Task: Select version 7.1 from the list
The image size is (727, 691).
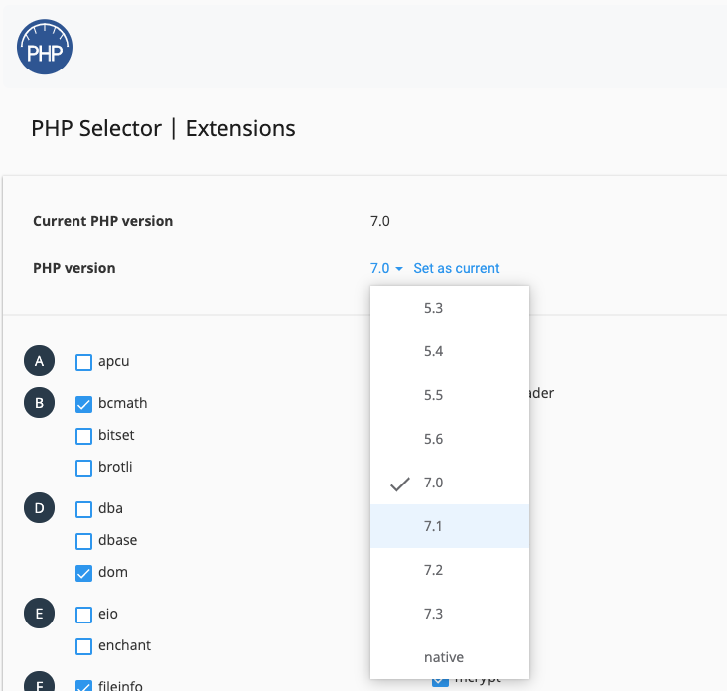Action: (x=450, y=526)
